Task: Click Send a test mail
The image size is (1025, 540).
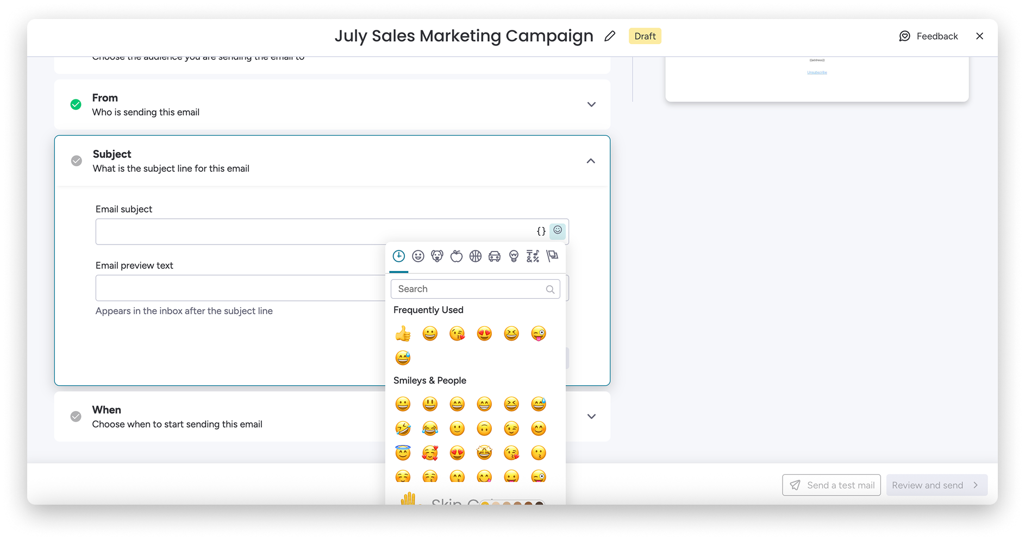Action: pyautogui.click(x=832, y=485)
